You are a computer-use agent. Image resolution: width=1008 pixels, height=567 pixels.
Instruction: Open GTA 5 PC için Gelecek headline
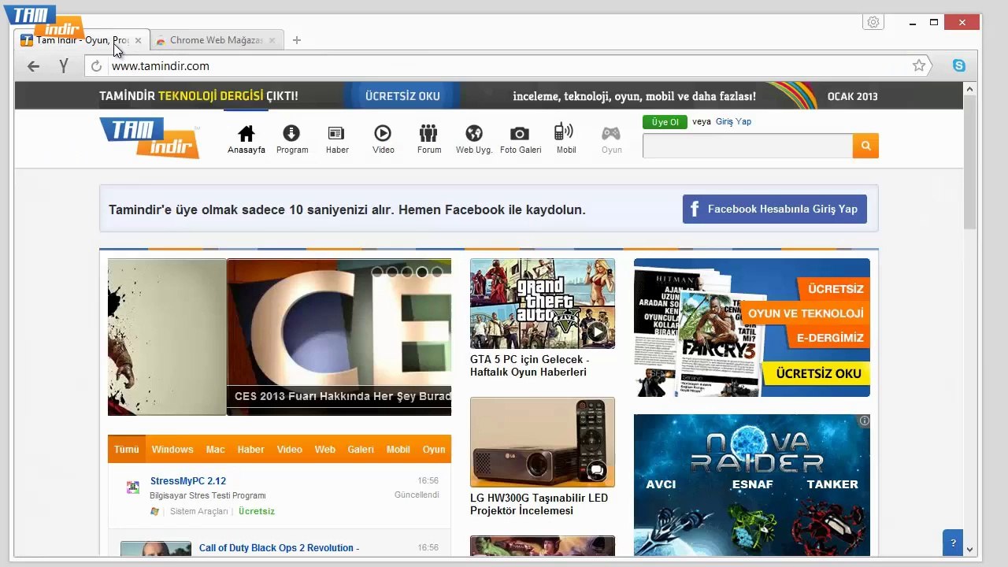click(530, 365)
